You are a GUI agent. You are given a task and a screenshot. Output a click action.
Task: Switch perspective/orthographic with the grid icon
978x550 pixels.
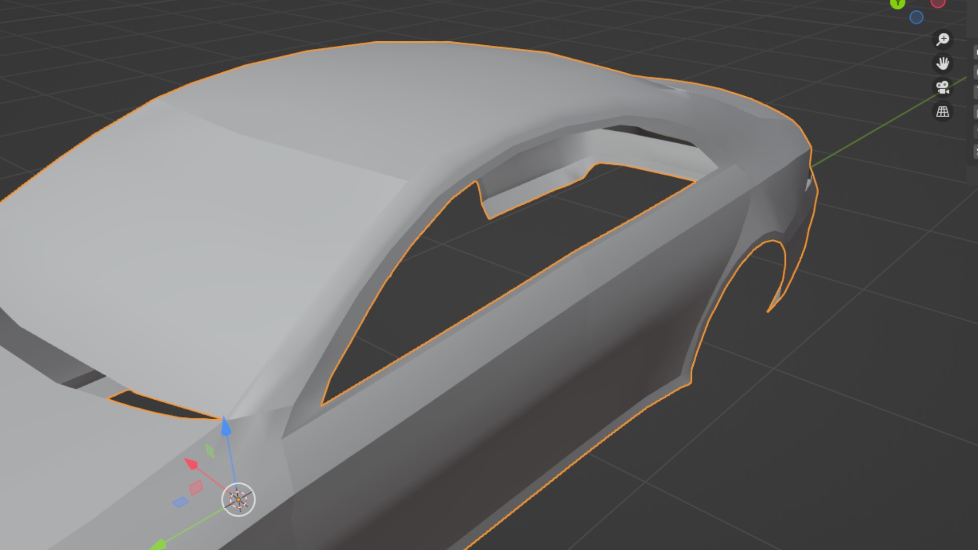pos(943,112)
